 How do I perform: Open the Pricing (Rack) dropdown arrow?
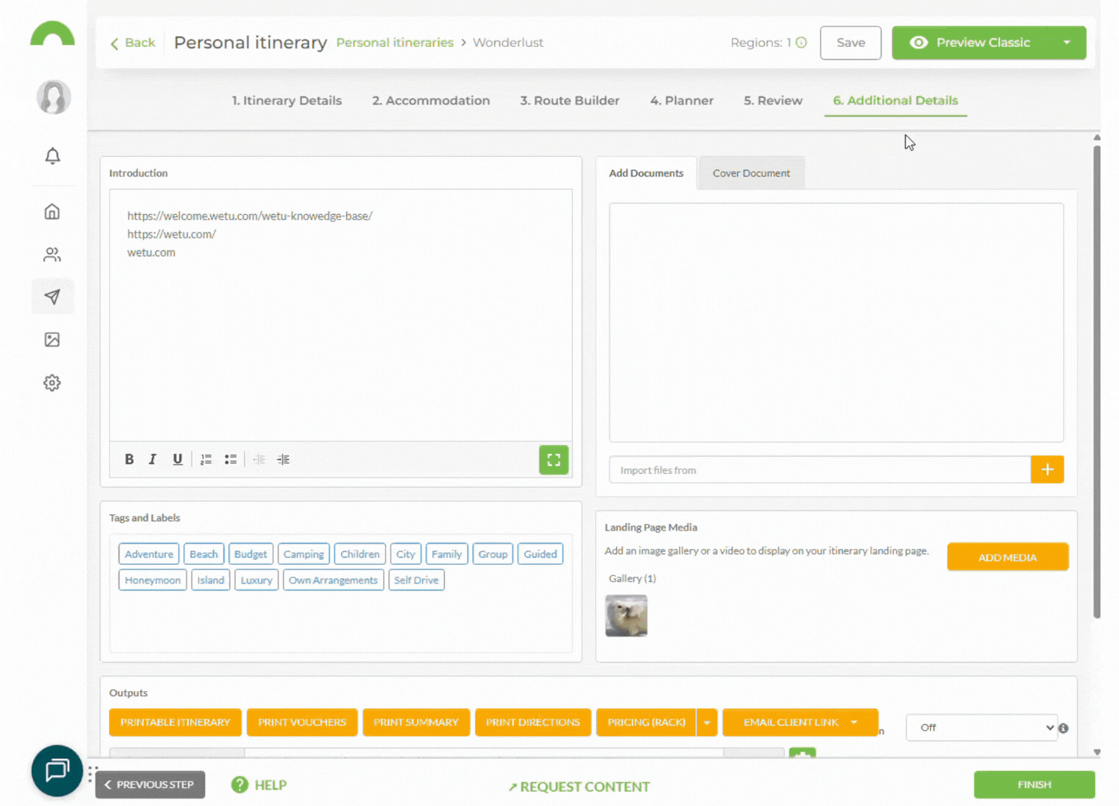[706, 722]
